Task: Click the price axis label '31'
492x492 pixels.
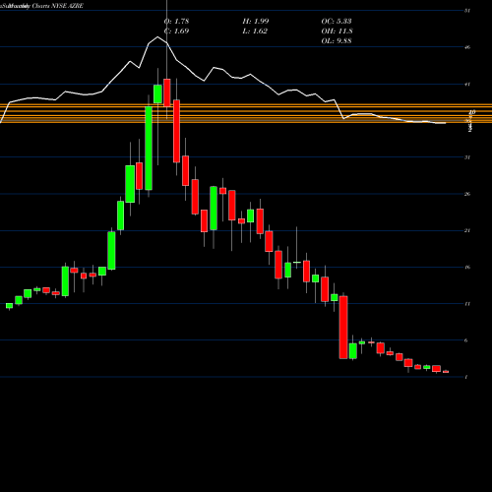Action: 467,157
